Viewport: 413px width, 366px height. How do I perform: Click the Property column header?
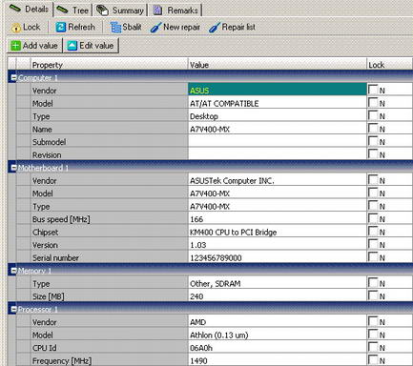click(x=109, y=65)
